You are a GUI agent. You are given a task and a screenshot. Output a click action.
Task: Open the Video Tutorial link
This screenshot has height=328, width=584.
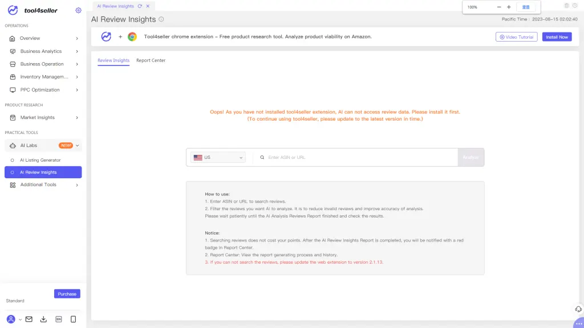tap(516, 37)
